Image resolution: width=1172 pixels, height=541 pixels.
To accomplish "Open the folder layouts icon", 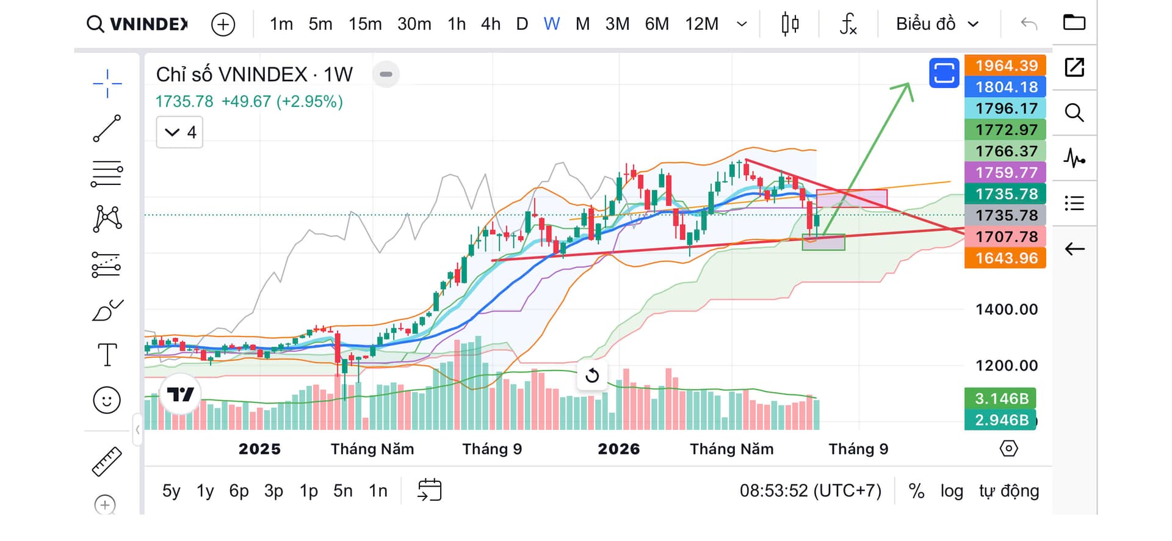I will [x=1074, y=23].
